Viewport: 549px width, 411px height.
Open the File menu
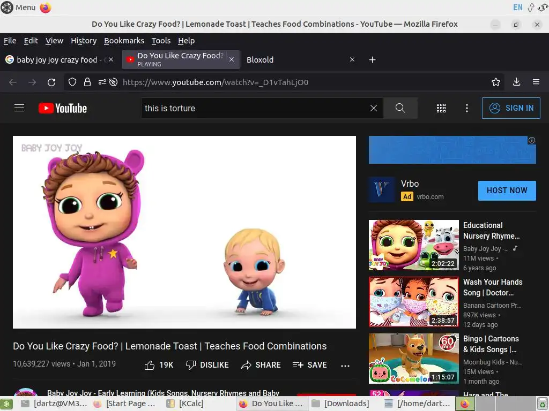click(x=10, y=41)
